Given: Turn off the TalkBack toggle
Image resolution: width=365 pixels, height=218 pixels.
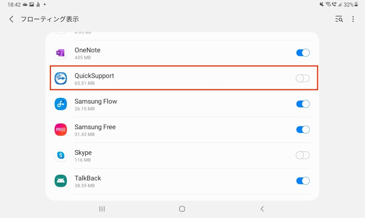Looking at the screenshot, I should (303, 181).
